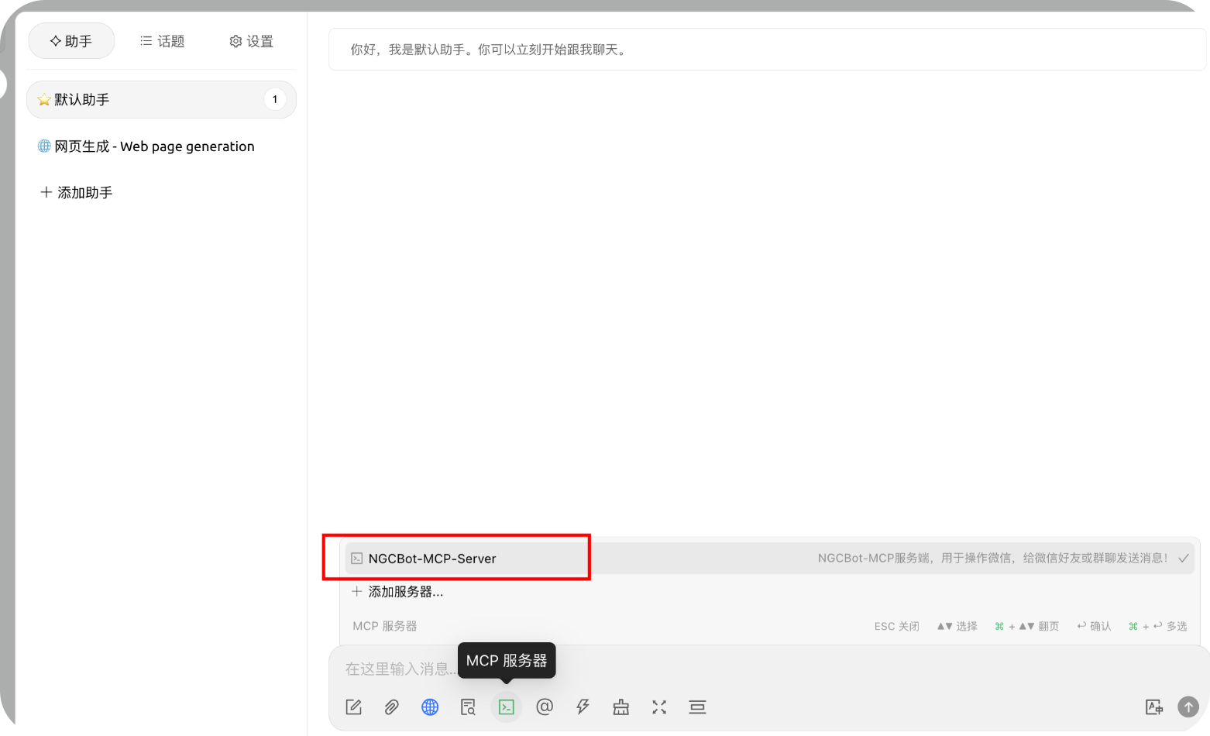
Task: Open the 话题 tab
Action: [162, 41]
